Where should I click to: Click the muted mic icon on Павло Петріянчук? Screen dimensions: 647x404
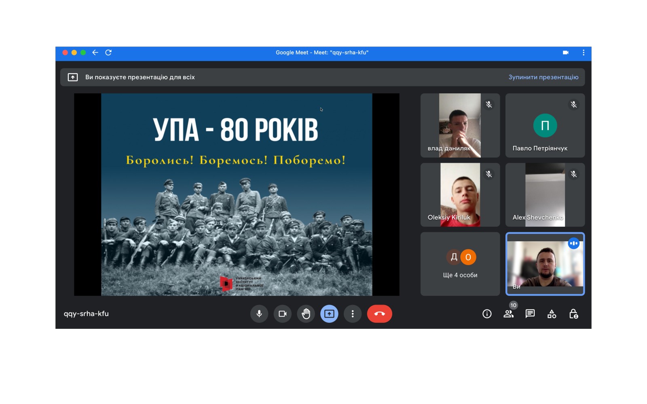click(x=573, y=105)
